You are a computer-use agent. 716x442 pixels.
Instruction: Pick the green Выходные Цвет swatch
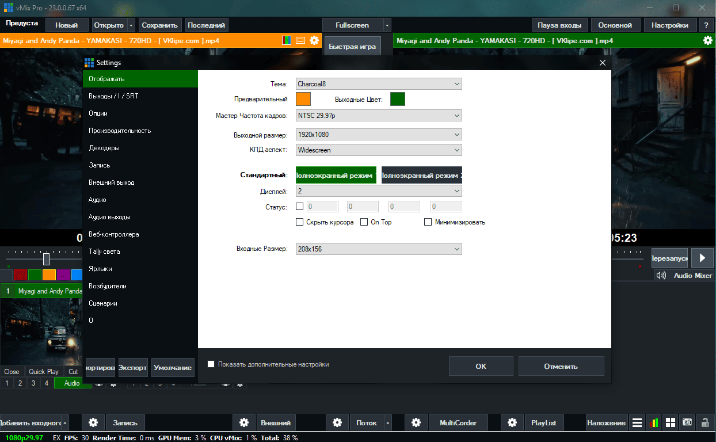coord(398,99)
